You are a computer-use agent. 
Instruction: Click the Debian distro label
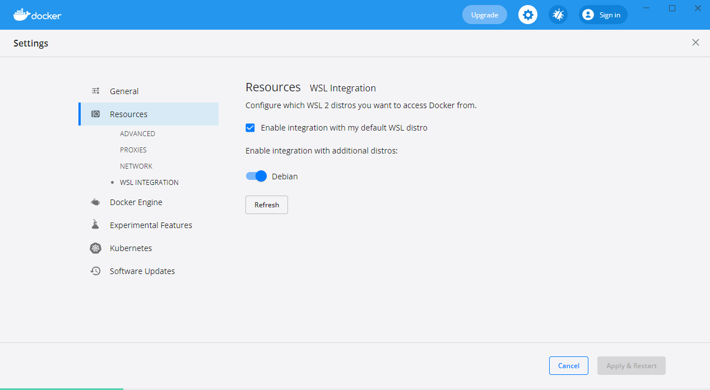[x=285, y=176]
